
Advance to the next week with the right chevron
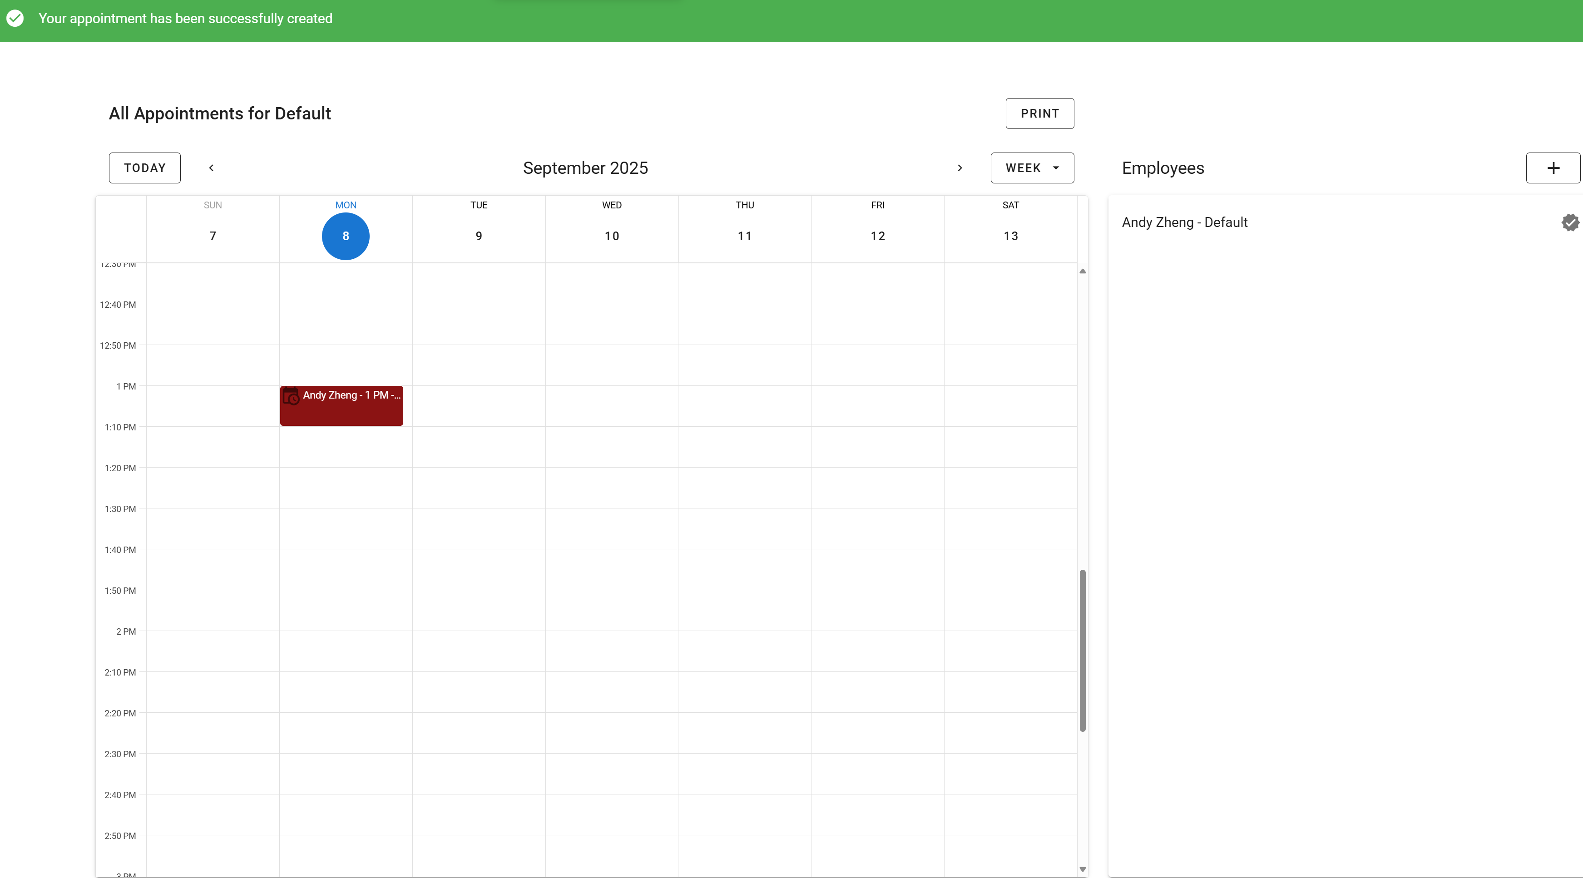point(960,168)
